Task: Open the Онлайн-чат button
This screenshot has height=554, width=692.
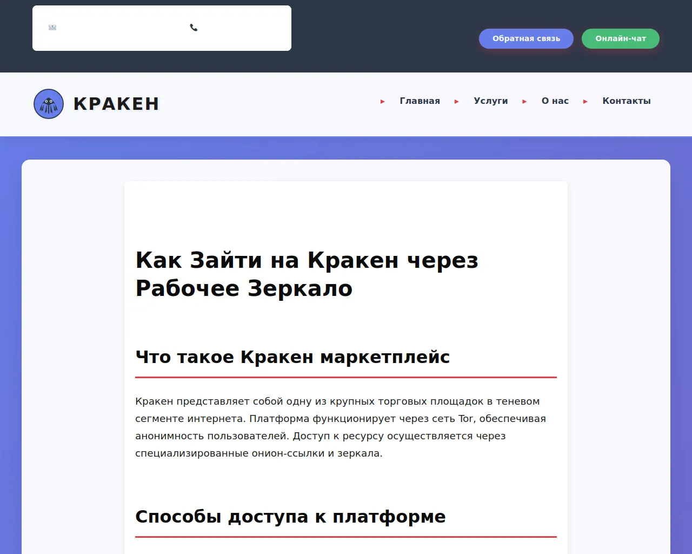Action: pyautogui.click(x=620, y=38)
